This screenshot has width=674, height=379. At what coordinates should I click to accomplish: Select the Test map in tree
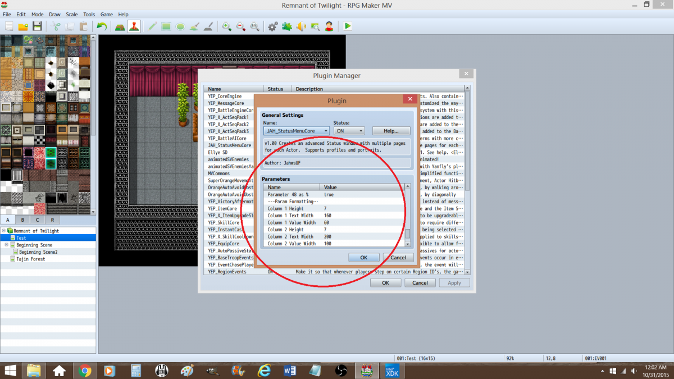48,238
